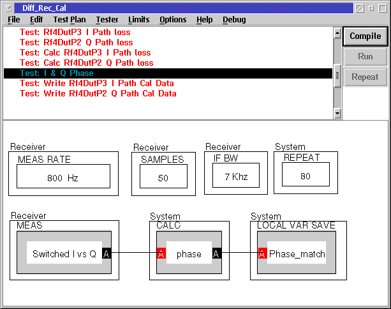Open the Debug menu

tap(234, 19)
